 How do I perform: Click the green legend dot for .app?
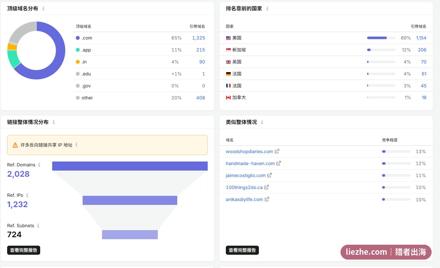(78, 50)
